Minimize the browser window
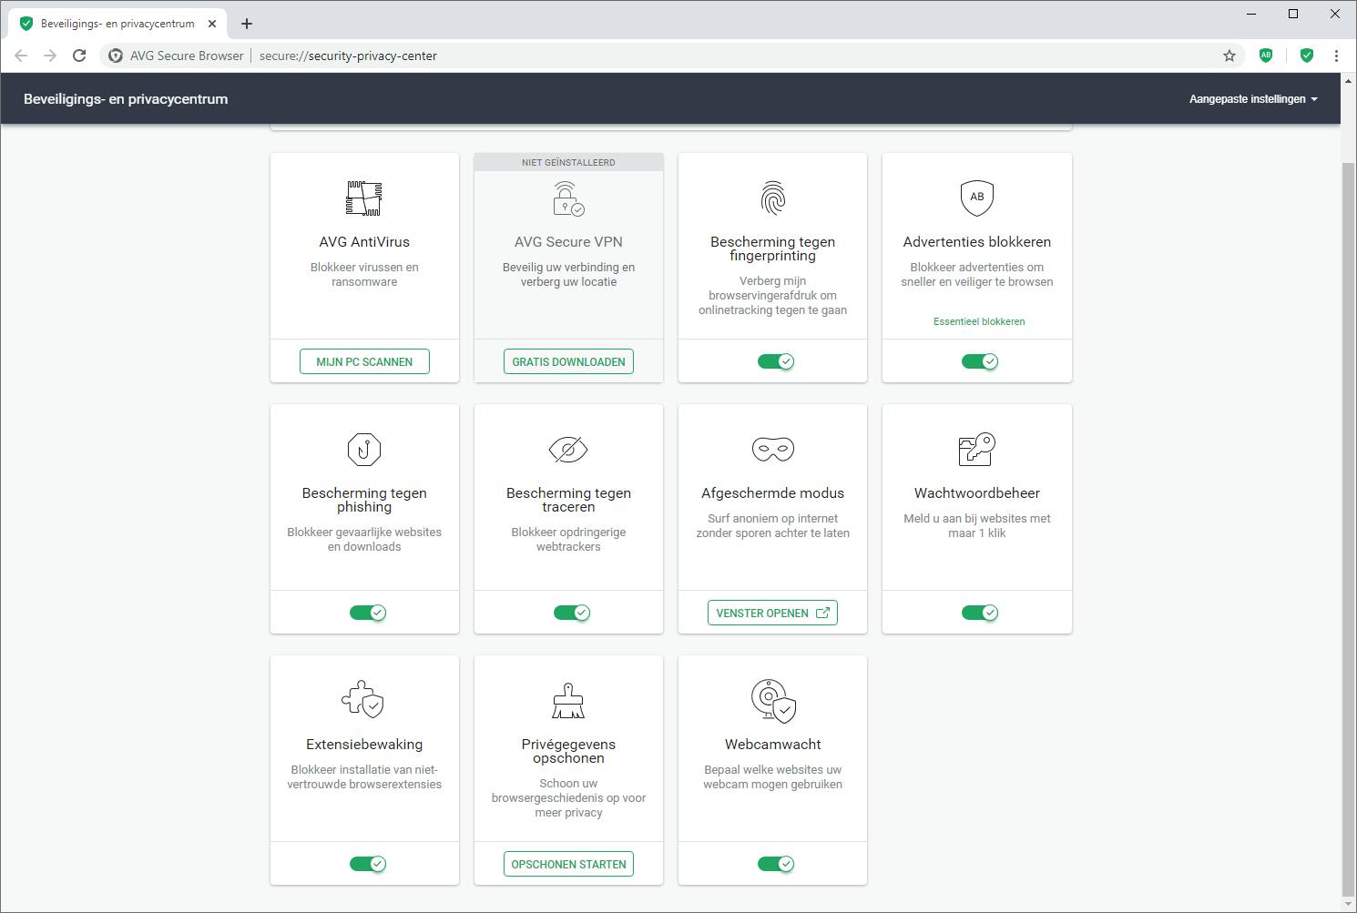Image resolution: width=1357 pixels, height=913 pixels. (x=1250, y=14)
